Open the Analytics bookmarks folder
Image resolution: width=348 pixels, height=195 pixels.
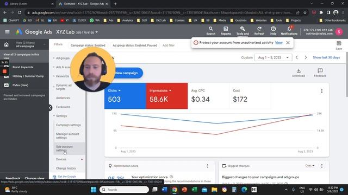pyautogui.click(x=125, y=21)
